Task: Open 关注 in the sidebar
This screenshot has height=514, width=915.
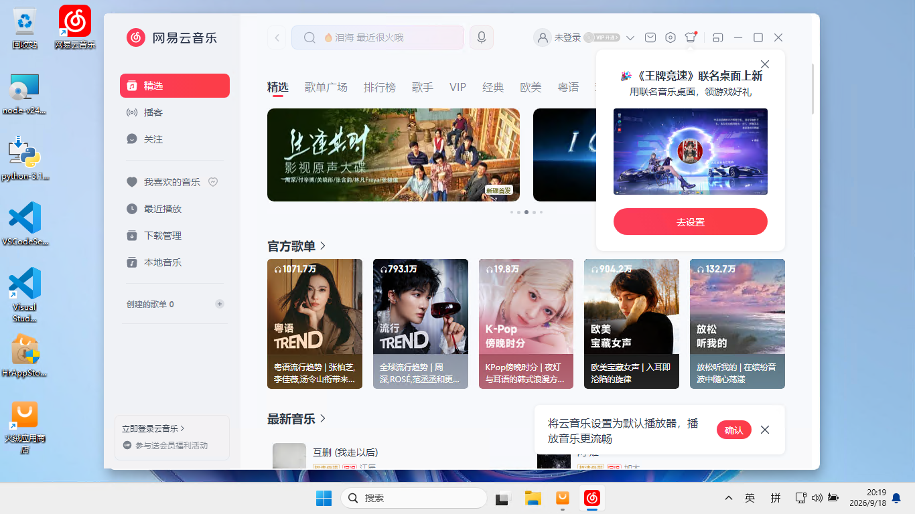Action: [x=175, y=139]
